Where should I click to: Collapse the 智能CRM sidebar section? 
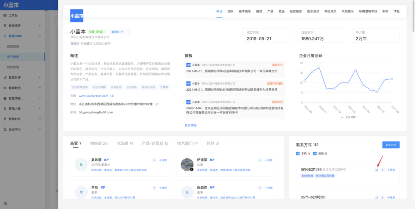(x=40, y=36)
